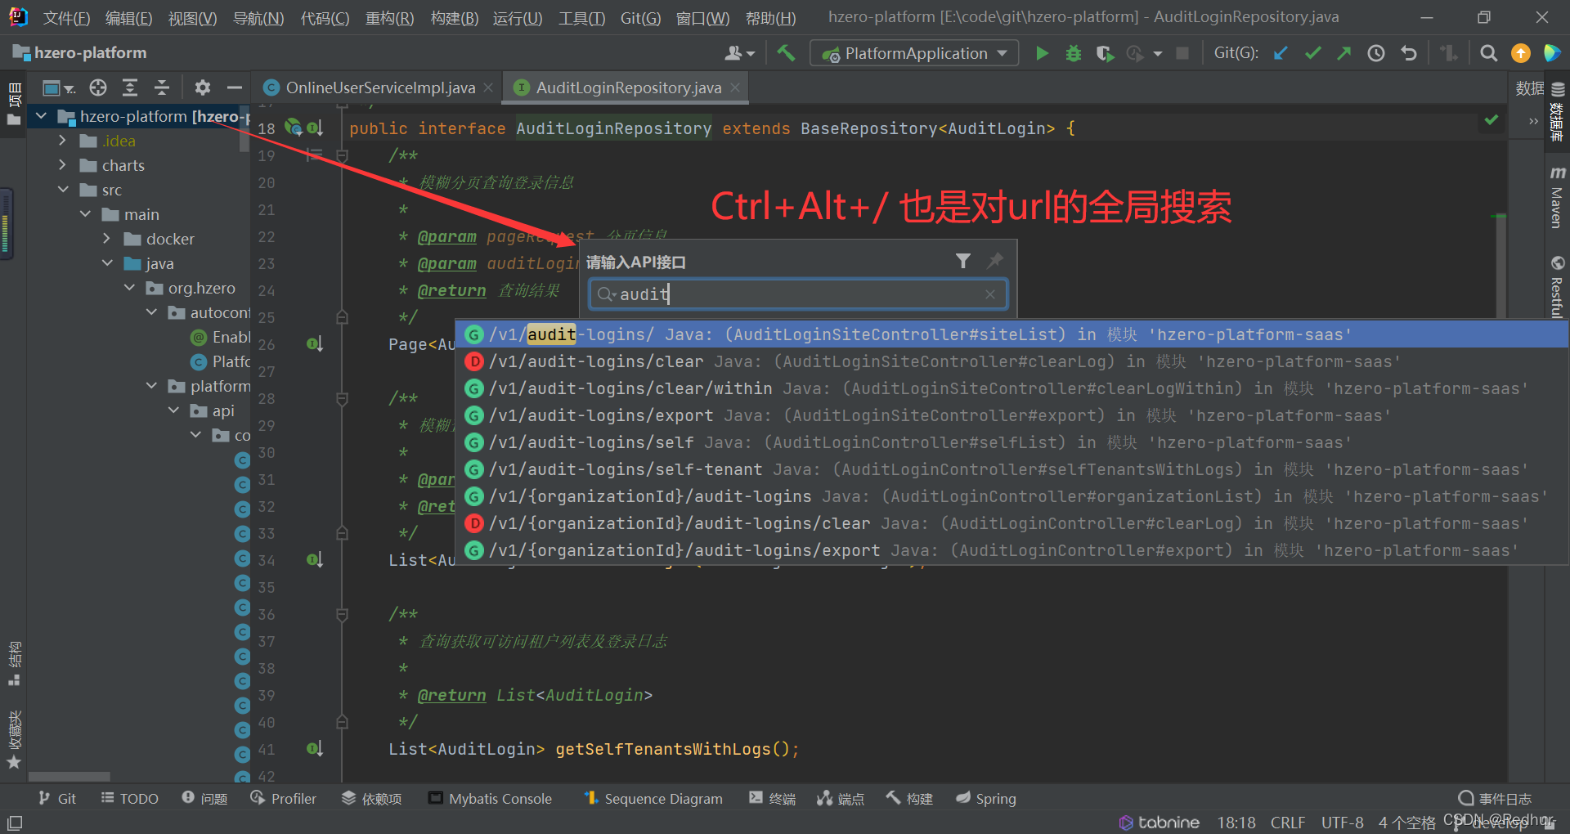Expand the charts folder
1570x834 pixels.
(x=63, y=165)
